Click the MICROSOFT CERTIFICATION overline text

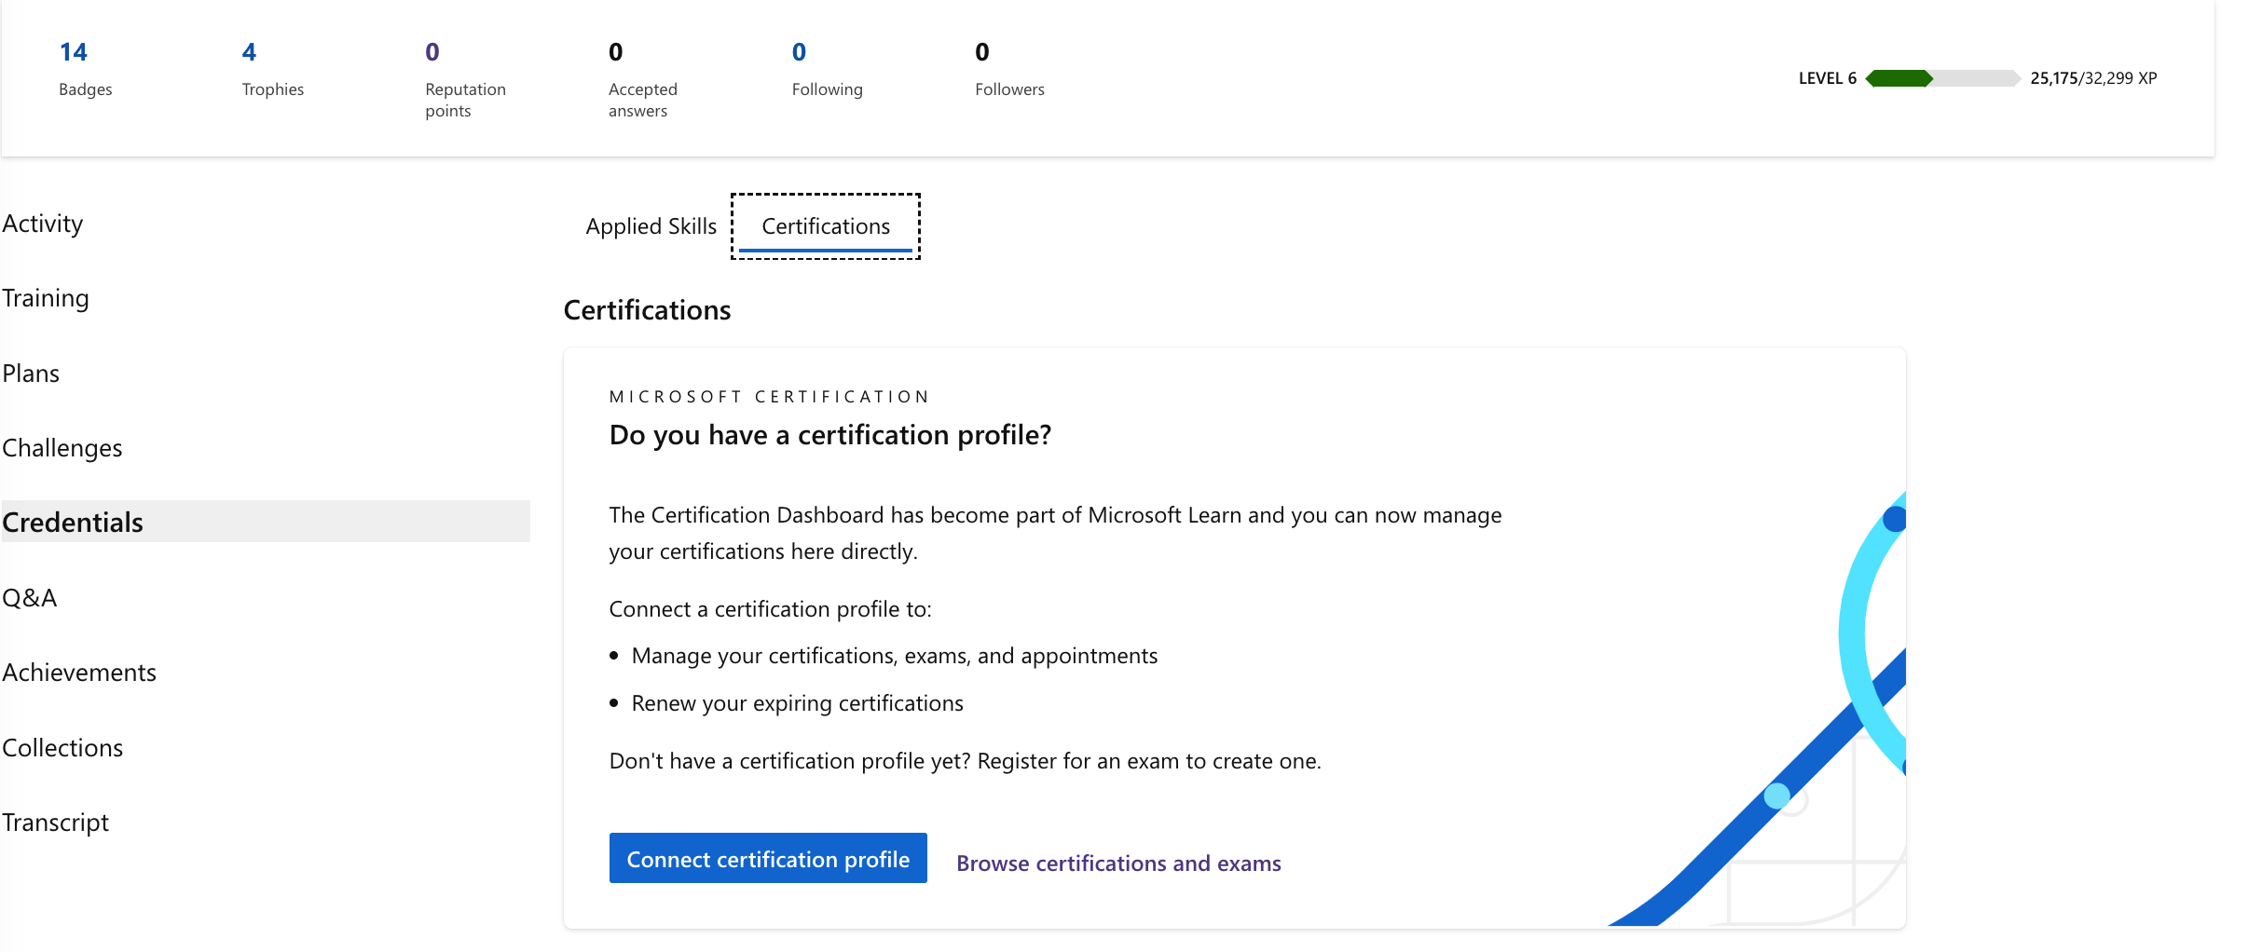[769, 397]
